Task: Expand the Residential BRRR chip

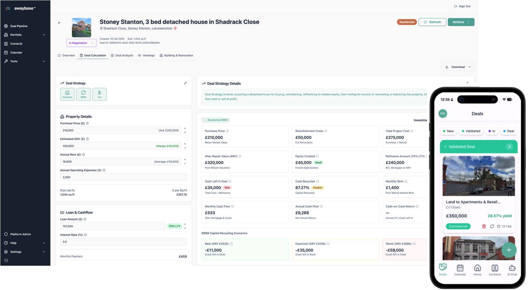Action: click(x=216, y=120)
